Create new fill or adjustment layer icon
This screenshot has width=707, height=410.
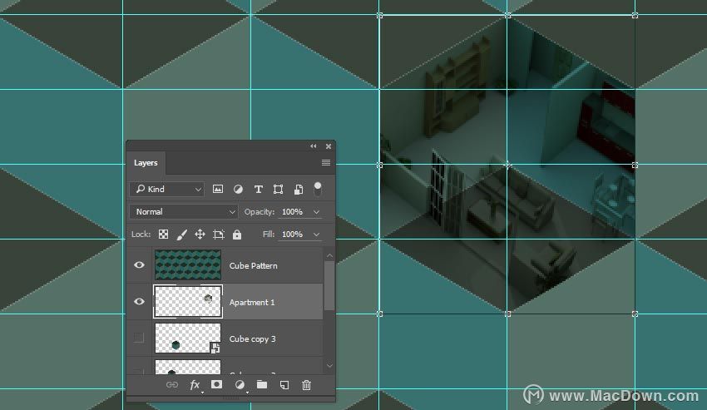coord(240,385)
